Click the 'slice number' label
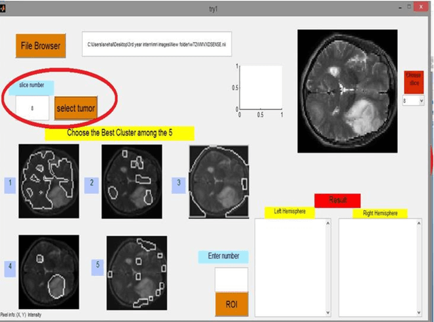Viewport: 434px width, 322px height. [x=31, y=87]
